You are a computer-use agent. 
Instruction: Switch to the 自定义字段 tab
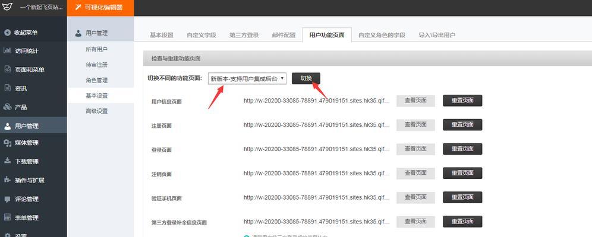(201, 35)
